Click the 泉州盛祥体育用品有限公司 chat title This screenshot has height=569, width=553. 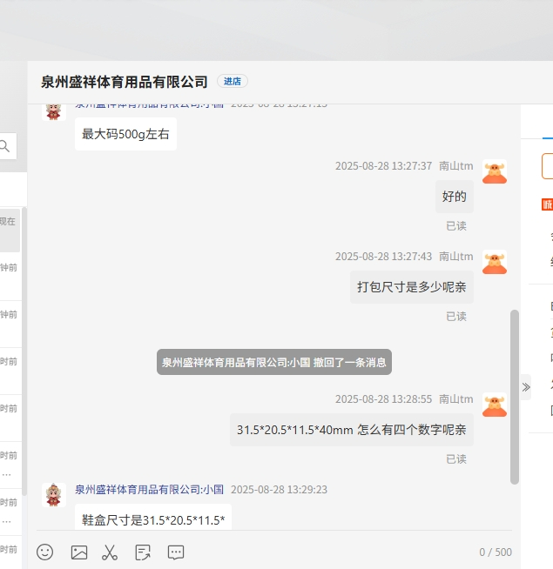tap(125, 82)
